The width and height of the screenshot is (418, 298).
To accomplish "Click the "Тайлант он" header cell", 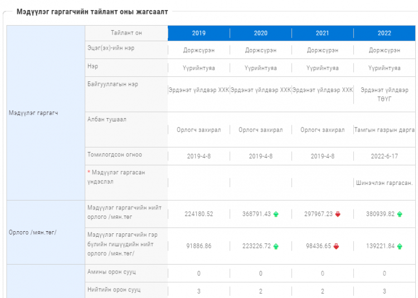I will 126,33.
